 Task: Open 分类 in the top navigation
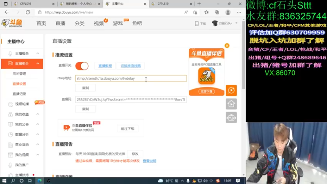[79, 23]
